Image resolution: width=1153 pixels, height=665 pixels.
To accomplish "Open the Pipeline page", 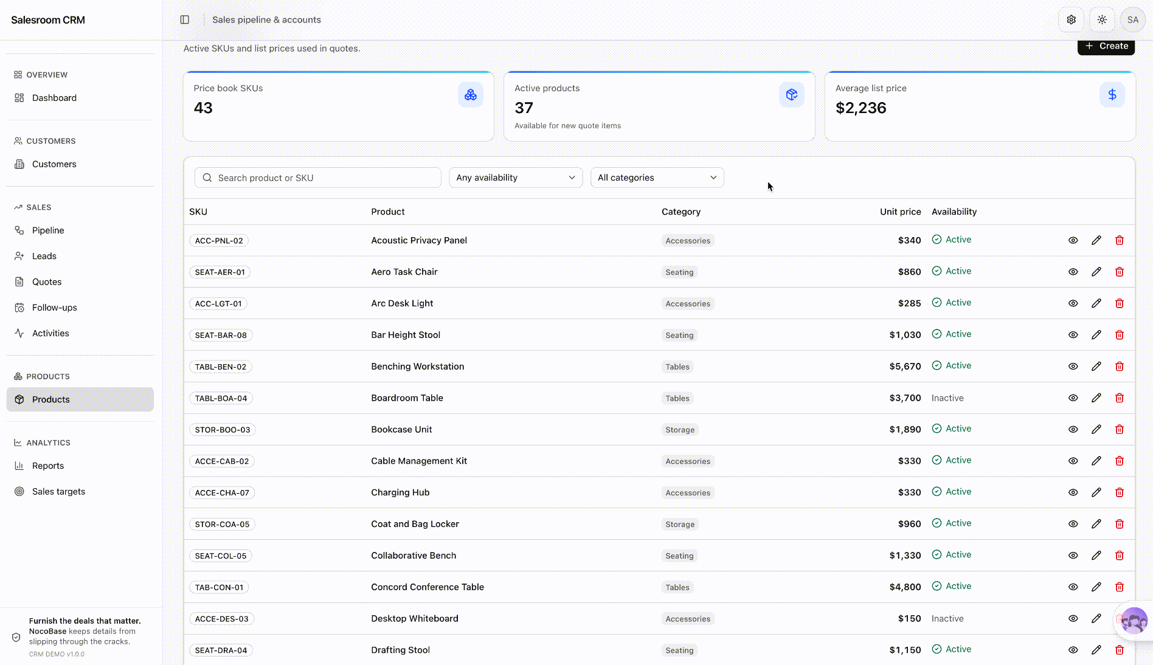I will [80, 230].
